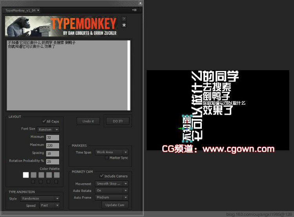This screenshot has height=217, width=294.
Task: Open the Movement Smooth Stop dropdown
Action: (x=112, y=184)
